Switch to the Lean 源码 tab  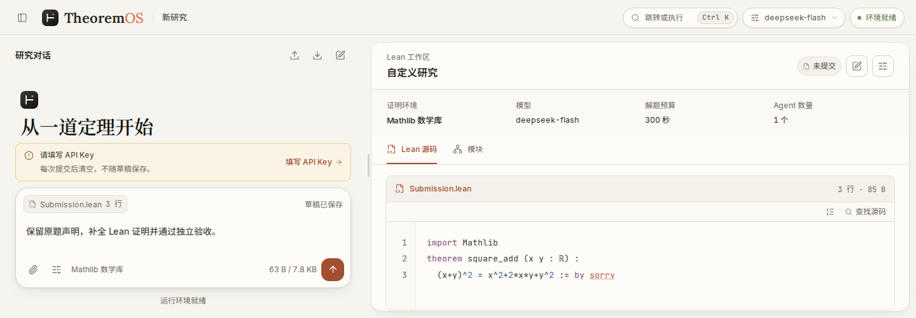pyautogui.click(x=412, y=149)
